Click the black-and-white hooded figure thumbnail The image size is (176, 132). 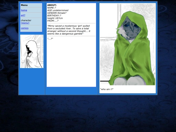click(x=32, y=51)
